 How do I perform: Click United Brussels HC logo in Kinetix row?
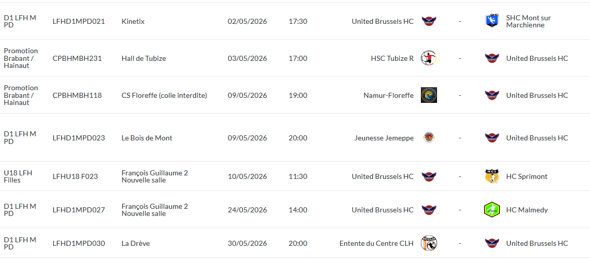coord(429,21)
